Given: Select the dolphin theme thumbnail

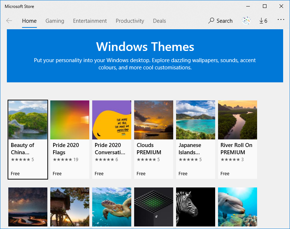Looking at the screenshot, I should (238, 207).
